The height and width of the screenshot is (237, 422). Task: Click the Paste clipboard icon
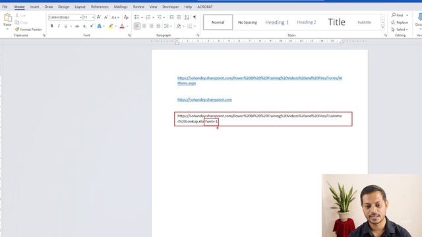(7, 18)
